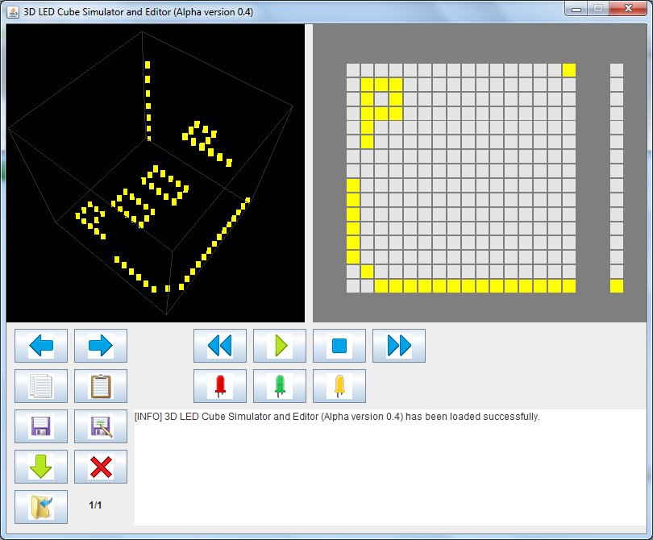Choose the red LED color button
653x540 pixels.
point(220,386)
